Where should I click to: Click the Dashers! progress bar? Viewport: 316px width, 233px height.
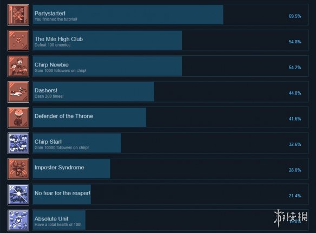coord(94,92)
